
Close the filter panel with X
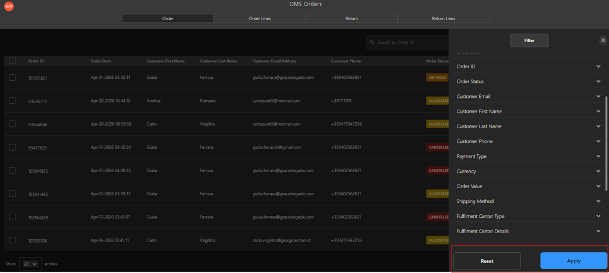[603, 40]
